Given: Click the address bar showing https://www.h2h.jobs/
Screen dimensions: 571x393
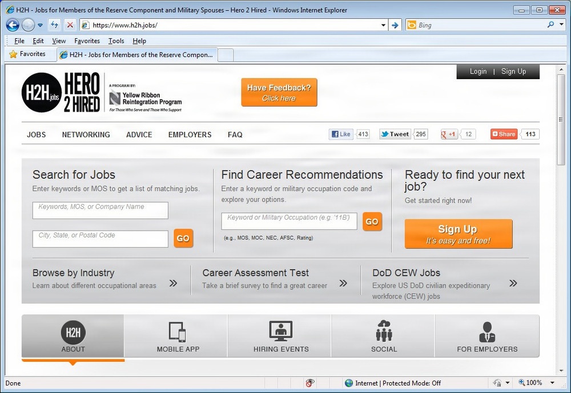Looking at the screenshot, I should click(x=233, y=25).
